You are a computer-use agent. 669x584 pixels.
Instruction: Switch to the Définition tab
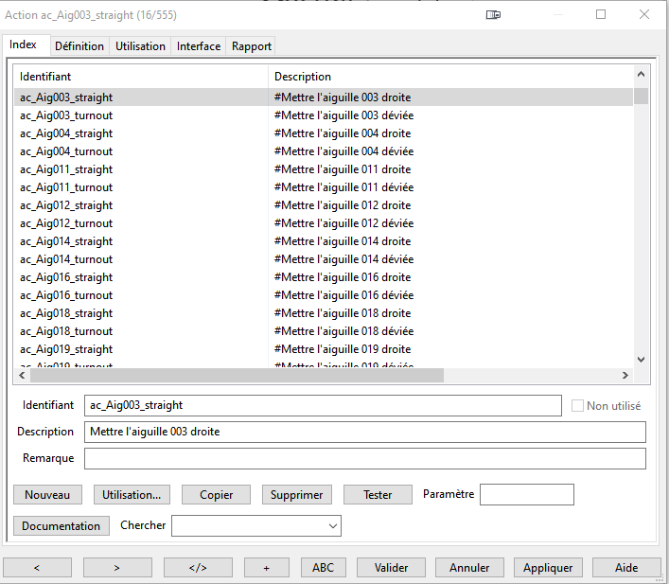[x=79, y=46]
